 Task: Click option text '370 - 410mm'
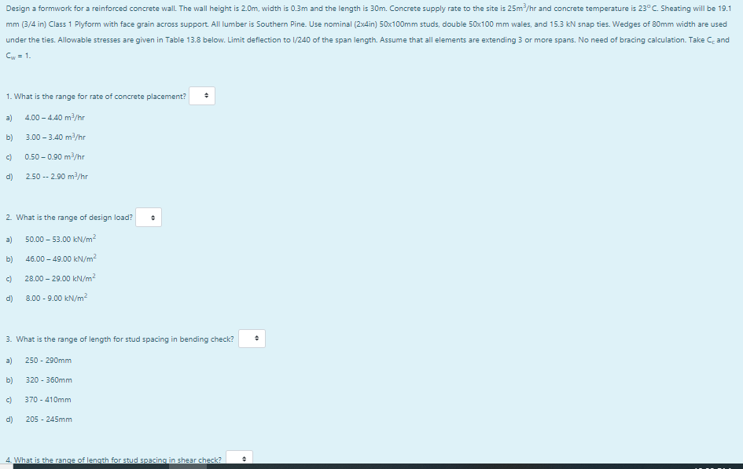point(48,400)
